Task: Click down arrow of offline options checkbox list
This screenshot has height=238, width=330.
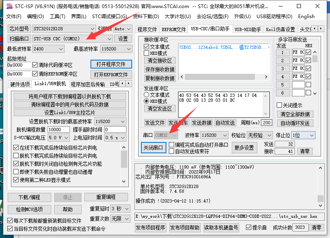Action: (124, 181)
